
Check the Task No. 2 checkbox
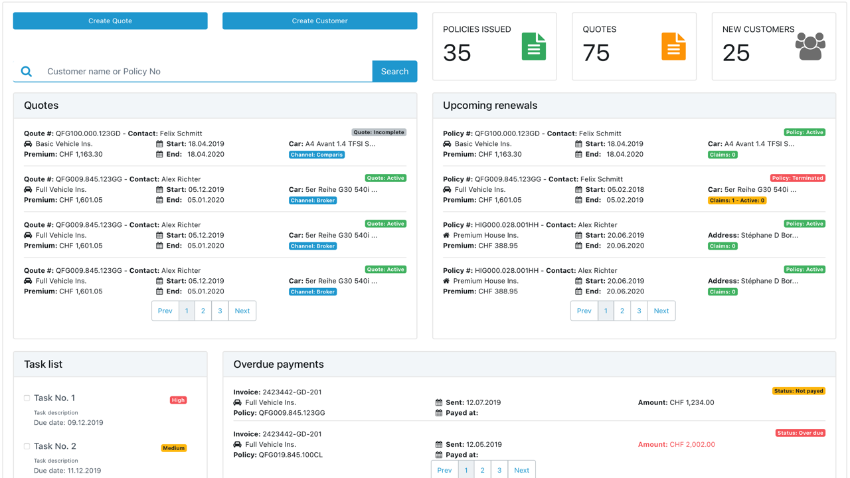coord(27,446)
